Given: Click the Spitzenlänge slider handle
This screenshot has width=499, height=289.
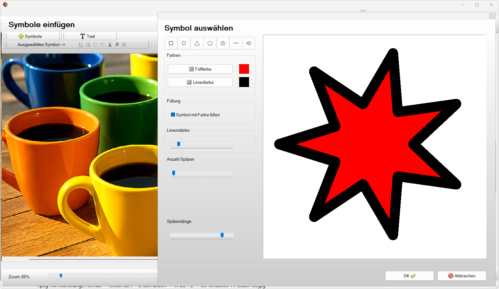Looking at the screenshot, I should click(x=222, y=235).
